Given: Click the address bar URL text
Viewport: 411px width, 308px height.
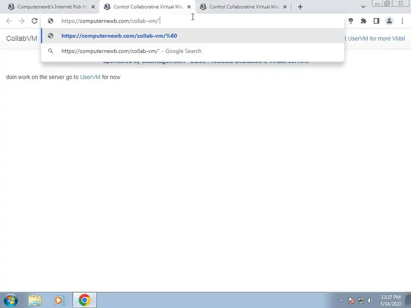Looking at the screenshot, I should (x=110, y=21).
